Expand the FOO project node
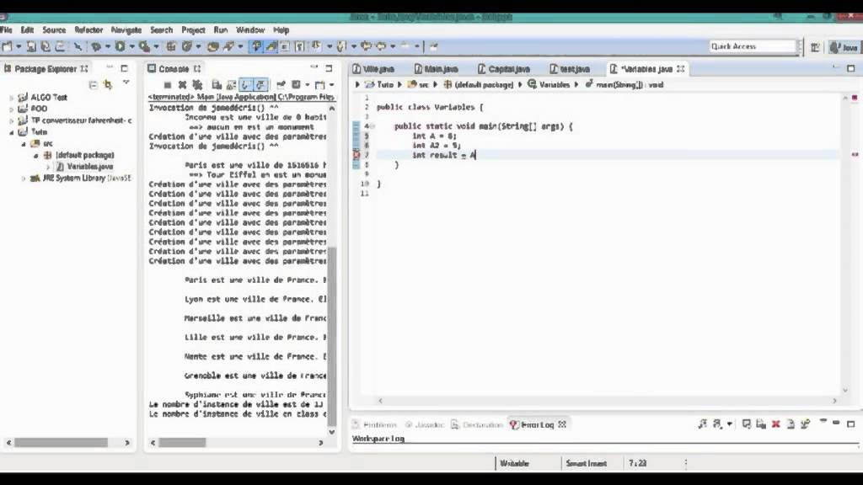863x485 pixels. click(x=11, y=109)
